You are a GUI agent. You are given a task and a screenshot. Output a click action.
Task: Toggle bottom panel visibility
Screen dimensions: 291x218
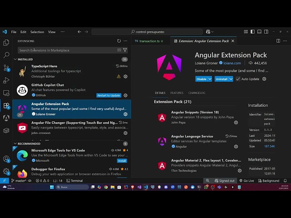click(x=259, y=32)
